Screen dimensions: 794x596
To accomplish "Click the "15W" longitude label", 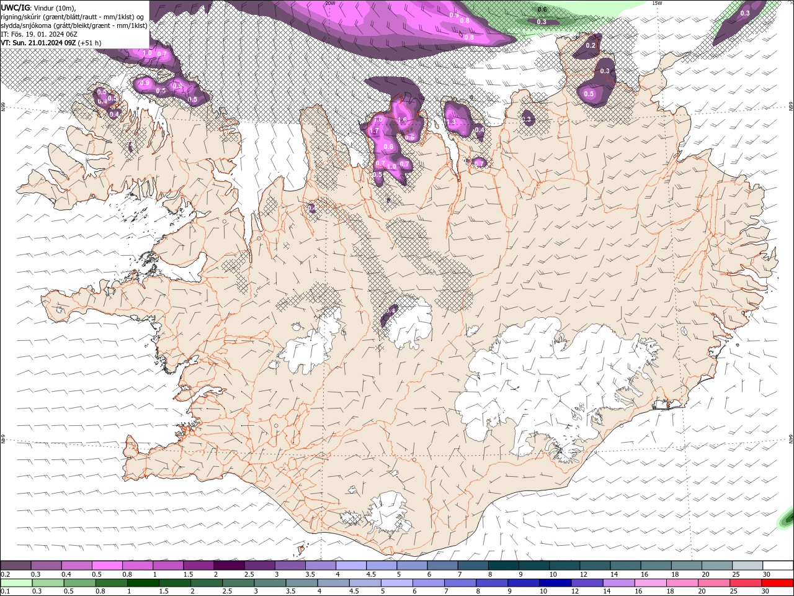I will (657, 3).
